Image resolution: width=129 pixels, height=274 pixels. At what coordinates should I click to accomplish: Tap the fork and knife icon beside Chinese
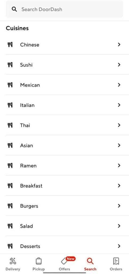10,45
